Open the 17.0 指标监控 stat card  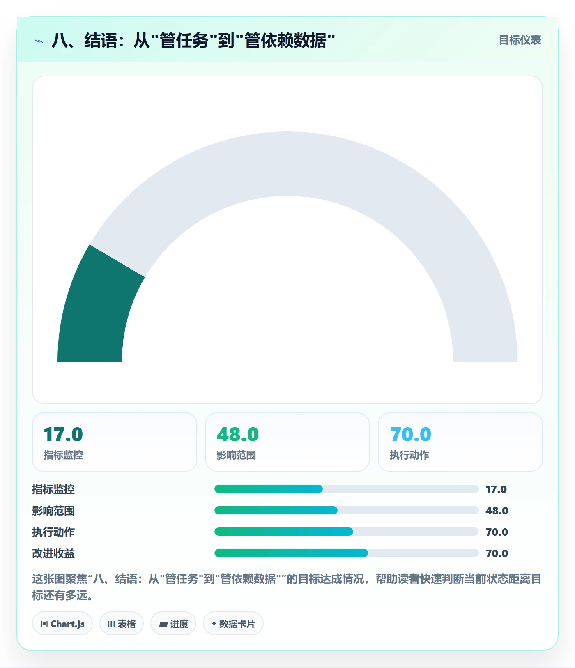pyautogui.click(x=115, y=442)
